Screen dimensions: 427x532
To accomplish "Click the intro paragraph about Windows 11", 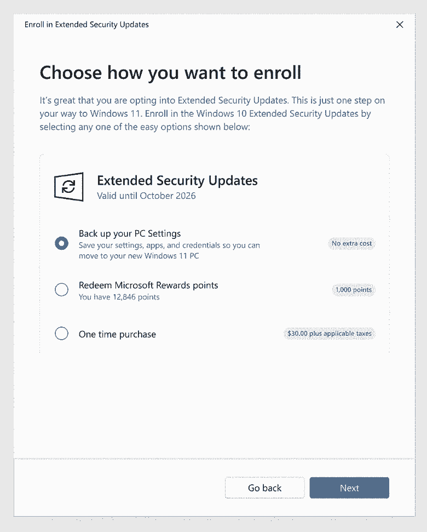I will [x=213, y=114].
